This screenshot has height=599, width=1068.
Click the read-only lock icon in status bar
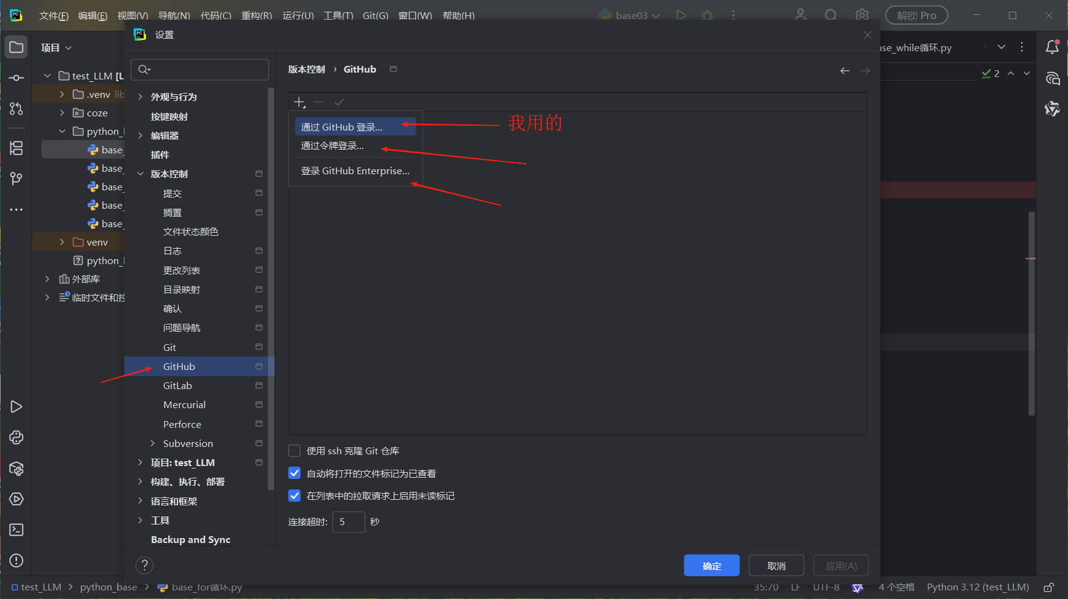(1049, 588)
